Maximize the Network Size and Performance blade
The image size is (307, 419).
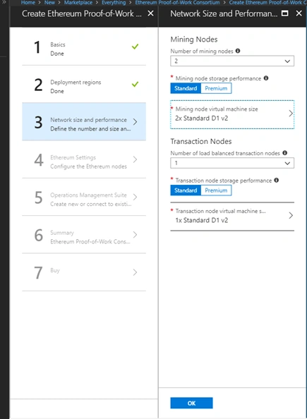coord(285,13)
